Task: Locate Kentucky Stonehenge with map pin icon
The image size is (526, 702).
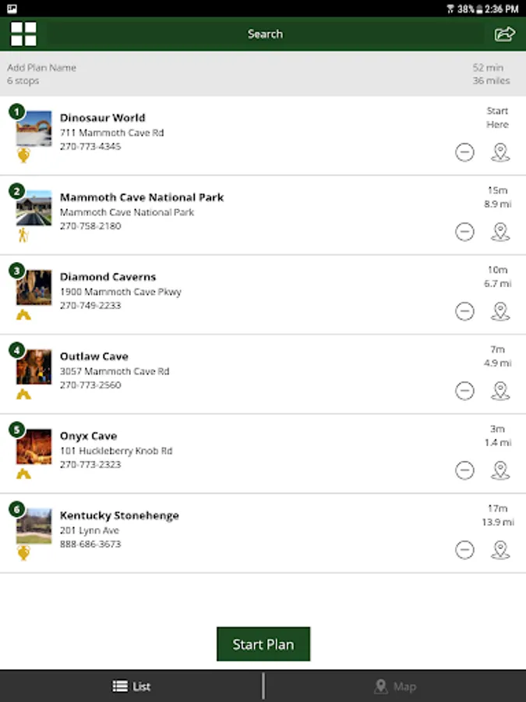Action: 500,550
